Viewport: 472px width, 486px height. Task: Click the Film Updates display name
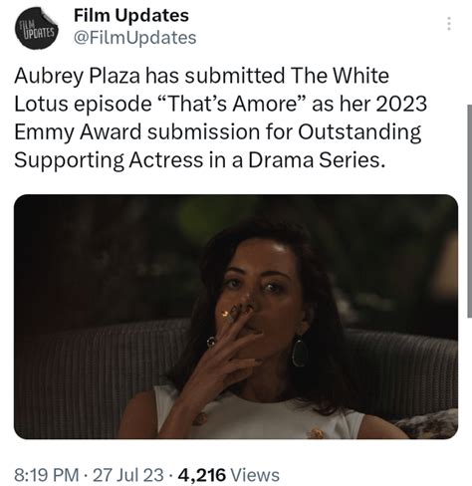point(131,15)
